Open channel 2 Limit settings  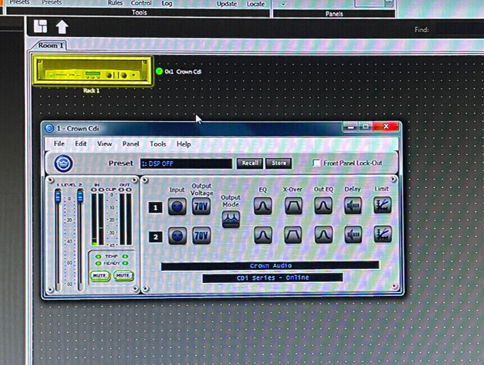pyautogui.click(x=382, y=234)
